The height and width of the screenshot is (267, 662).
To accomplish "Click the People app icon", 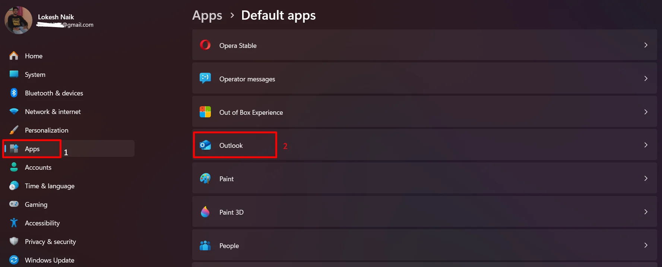I will [x=205, y=245].
